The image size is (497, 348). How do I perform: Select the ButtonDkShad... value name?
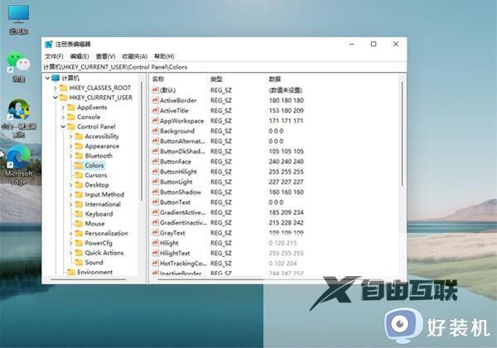click(182, 151)
